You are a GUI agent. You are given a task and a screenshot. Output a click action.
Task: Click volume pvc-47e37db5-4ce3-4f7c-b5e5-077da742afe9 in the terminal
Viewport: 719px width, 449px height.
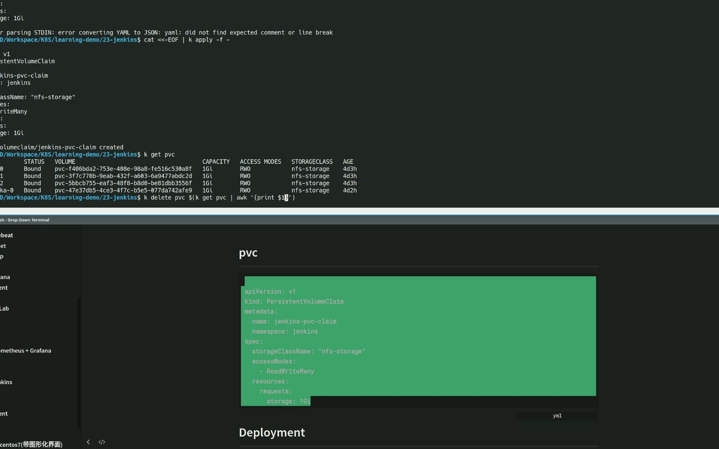click(123, 190)
